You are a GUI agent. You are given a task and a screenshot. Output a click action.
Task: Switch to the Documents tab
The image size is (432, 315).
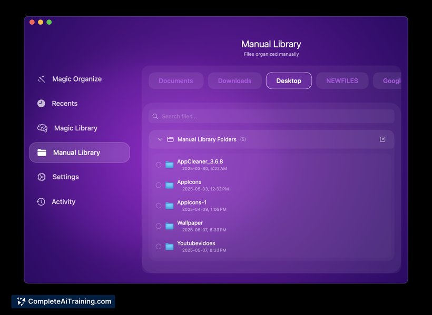tap(176, 81)
